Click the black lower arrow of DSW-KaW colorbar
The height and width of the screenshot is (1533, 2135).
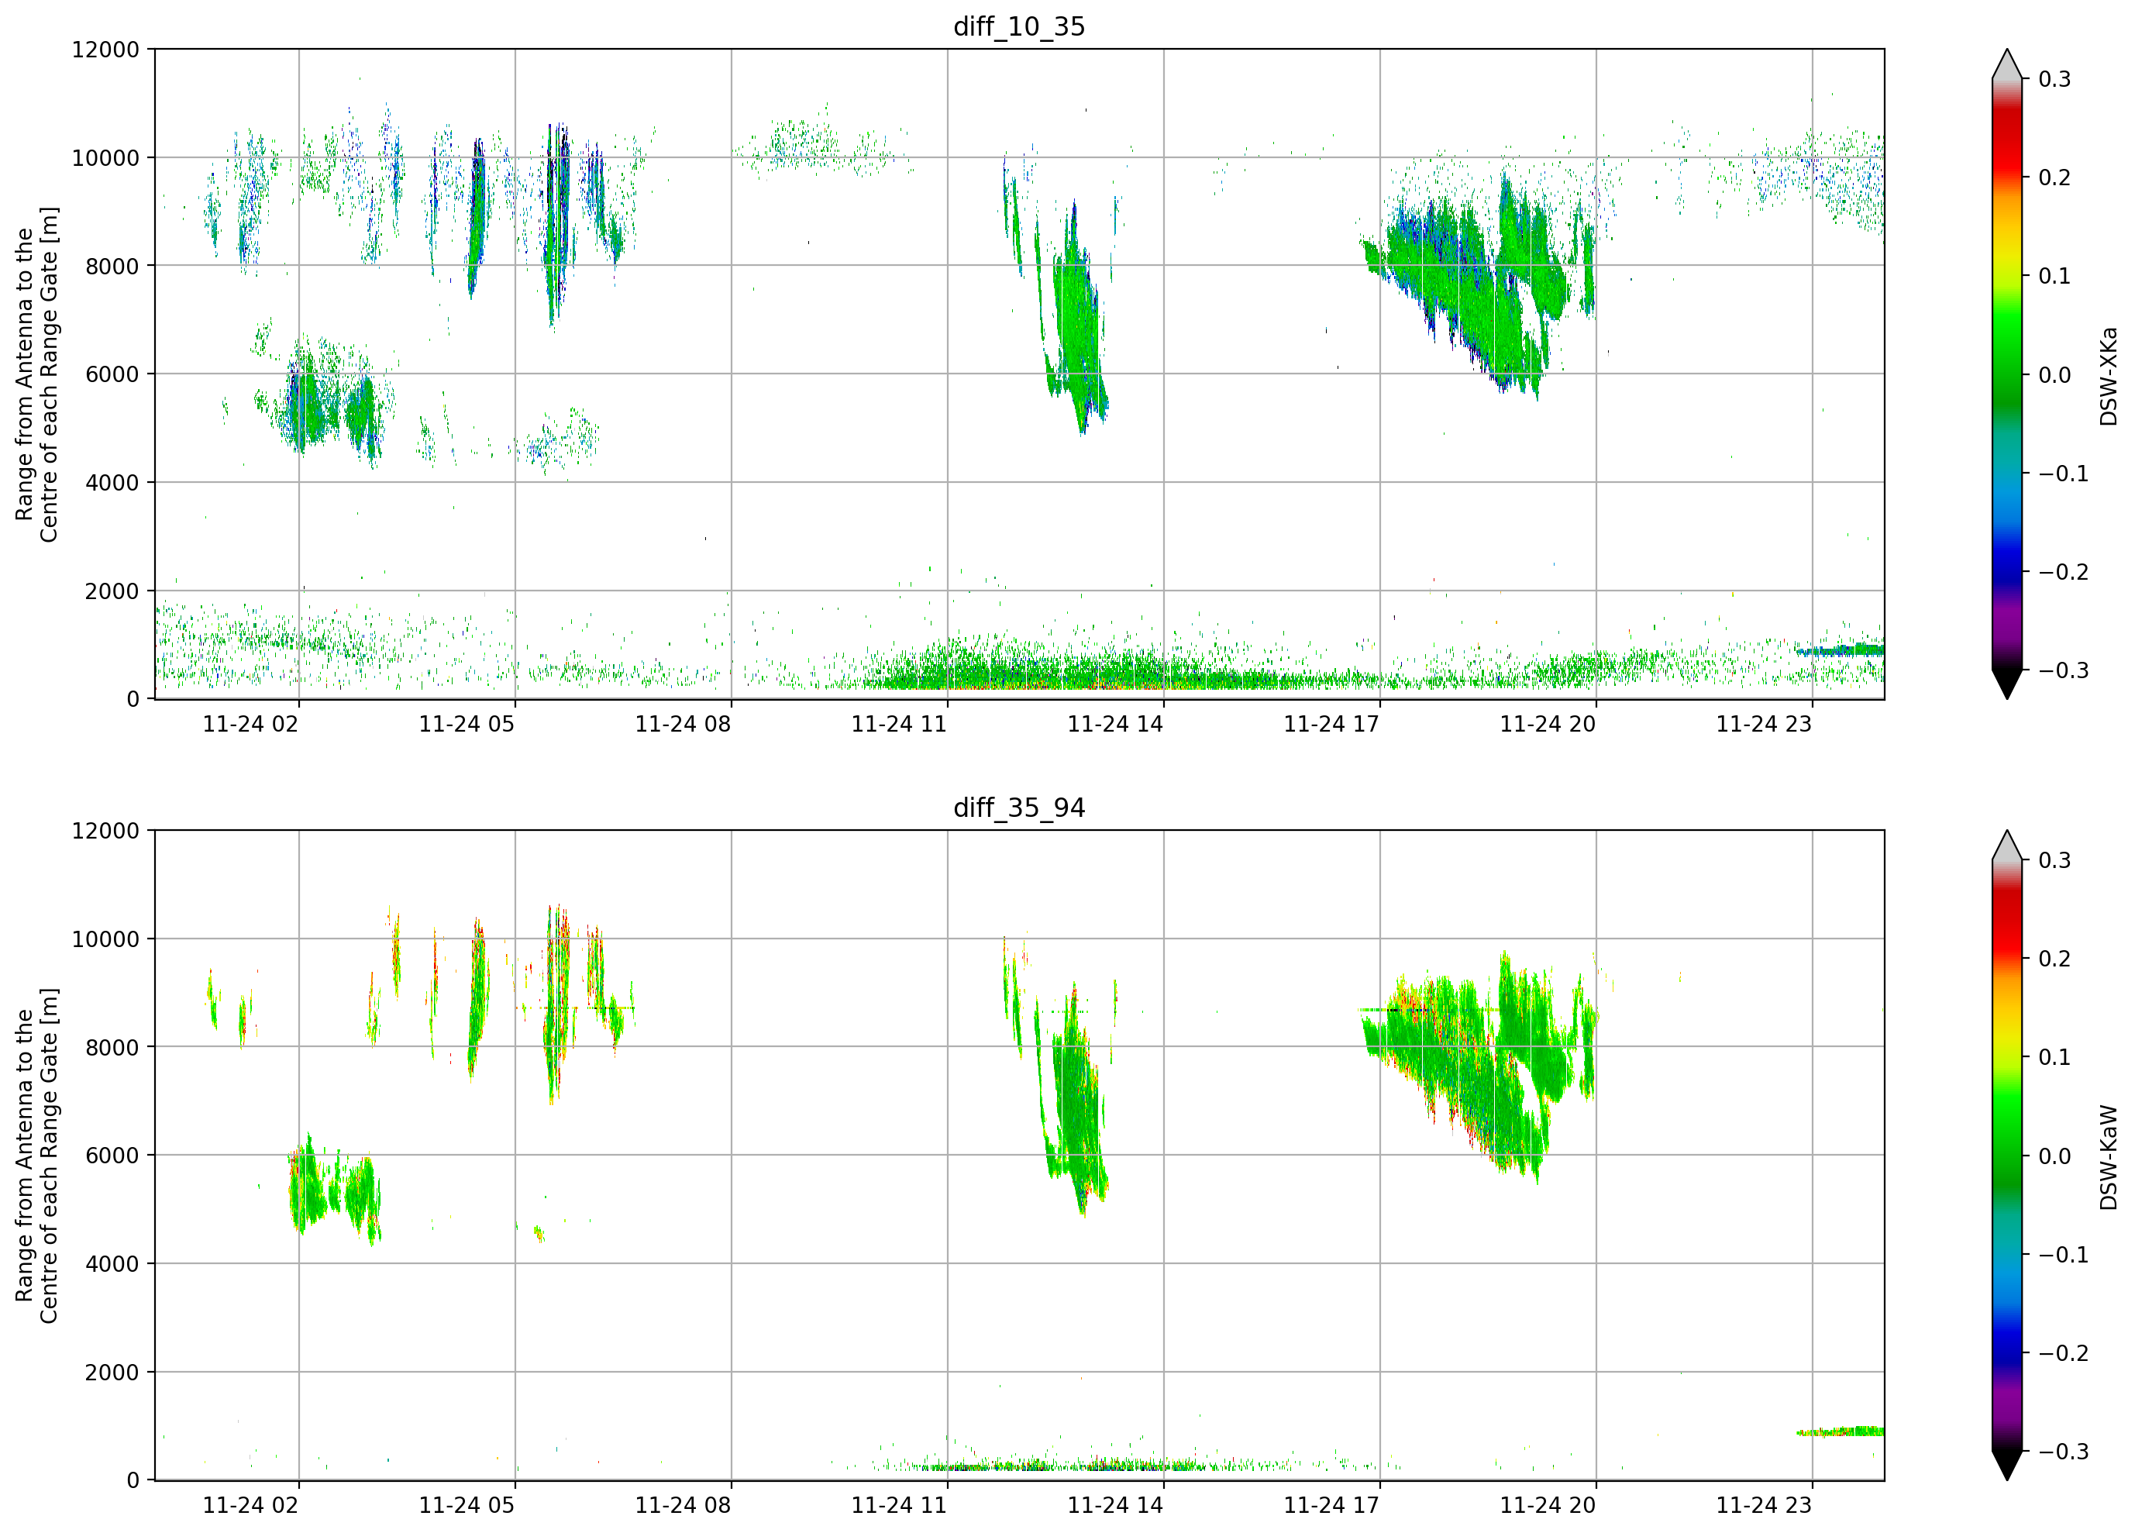click(x=2007, y=1466)
